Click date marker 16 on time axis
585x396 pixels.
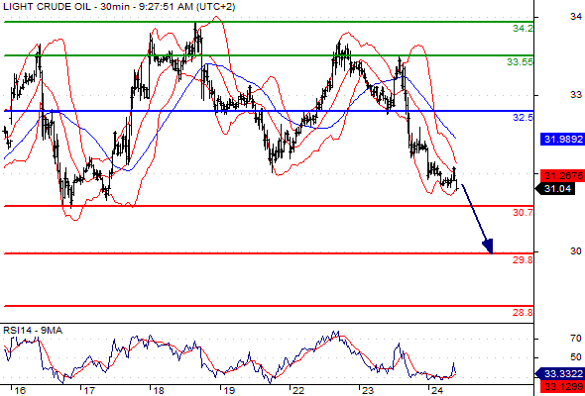[x=20, y=391]
